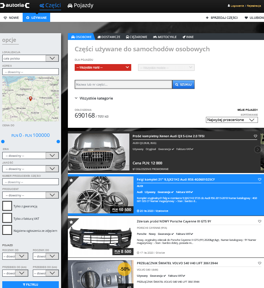Open the Stan dropdown
This screenshot has width=264, height=288.
[31, 156]
